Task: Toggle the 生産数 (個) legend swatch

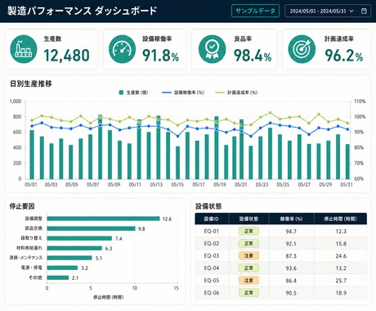Action: (121, 92)
